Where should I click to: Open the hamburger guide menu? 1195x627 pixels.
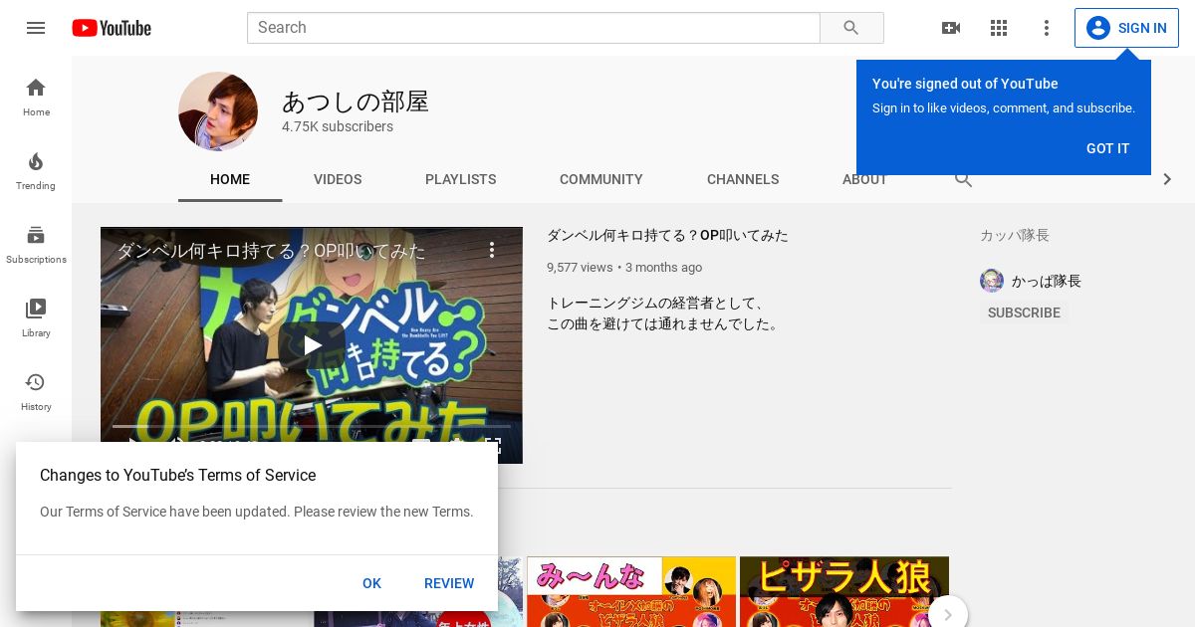36,28
